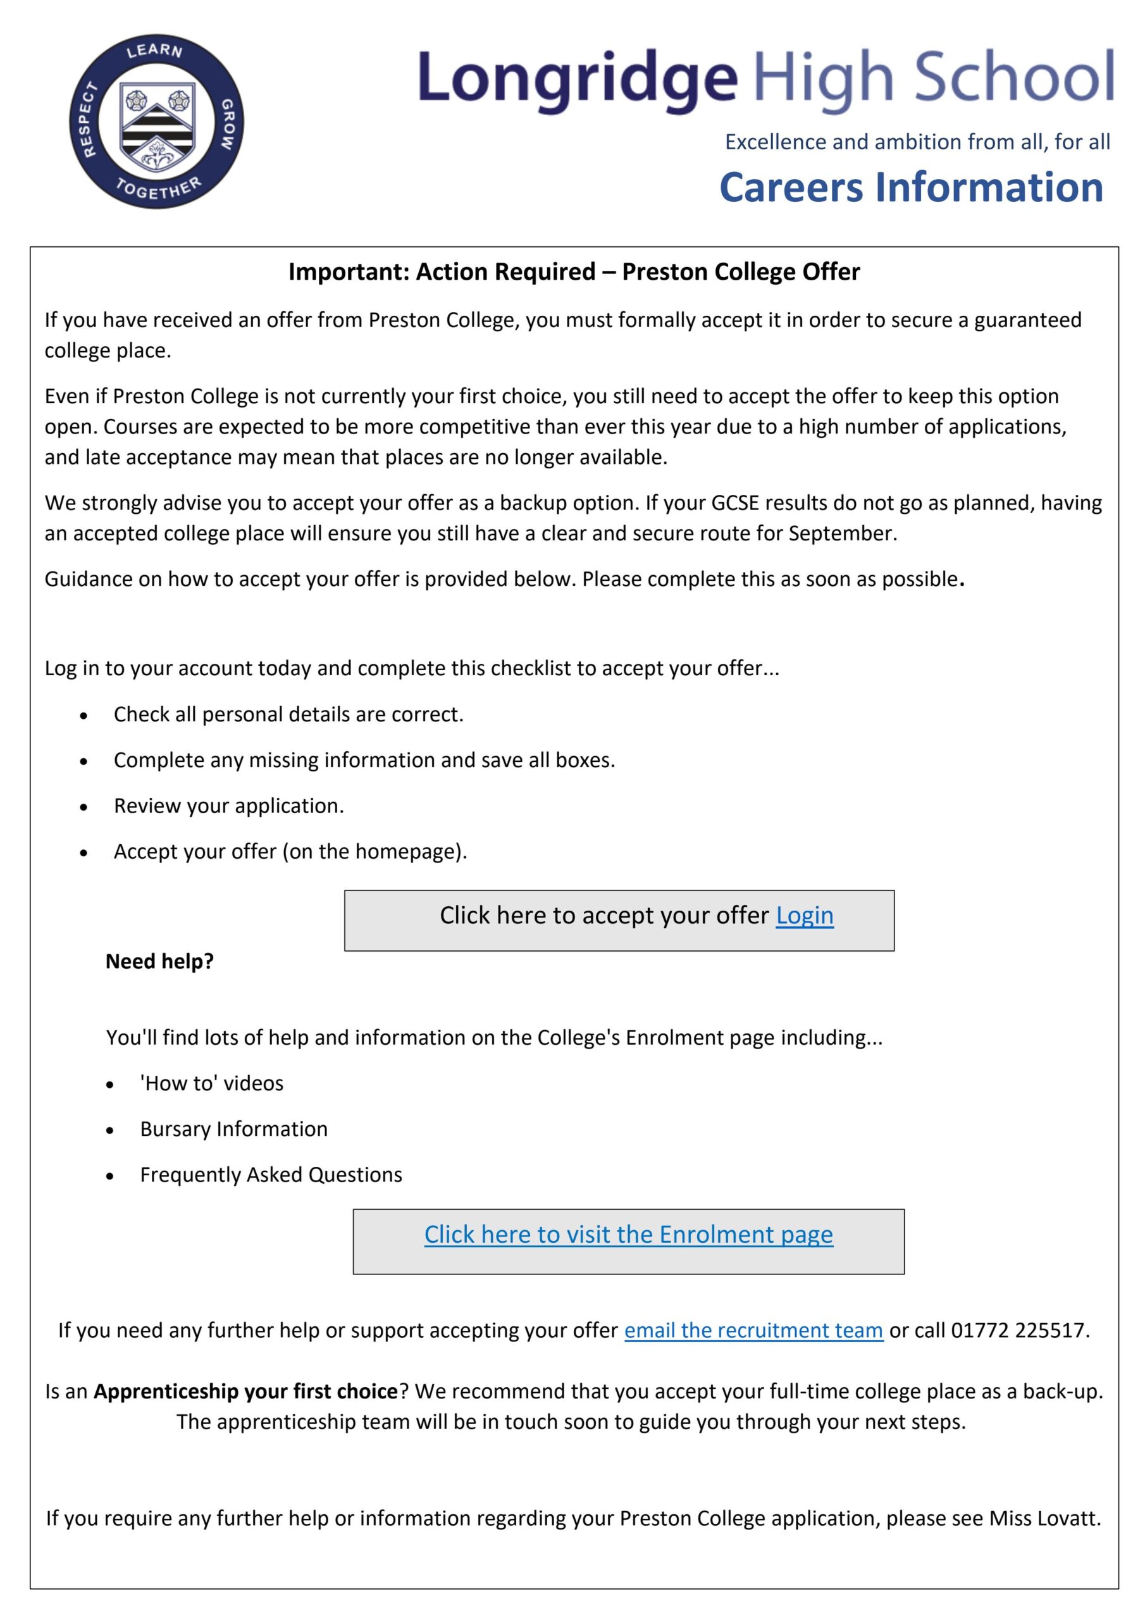This screenshot has width=1145, height=1620.
Task: Click 'Accept your offer (on the homepage)' bullet
Action: click(290, 852)
